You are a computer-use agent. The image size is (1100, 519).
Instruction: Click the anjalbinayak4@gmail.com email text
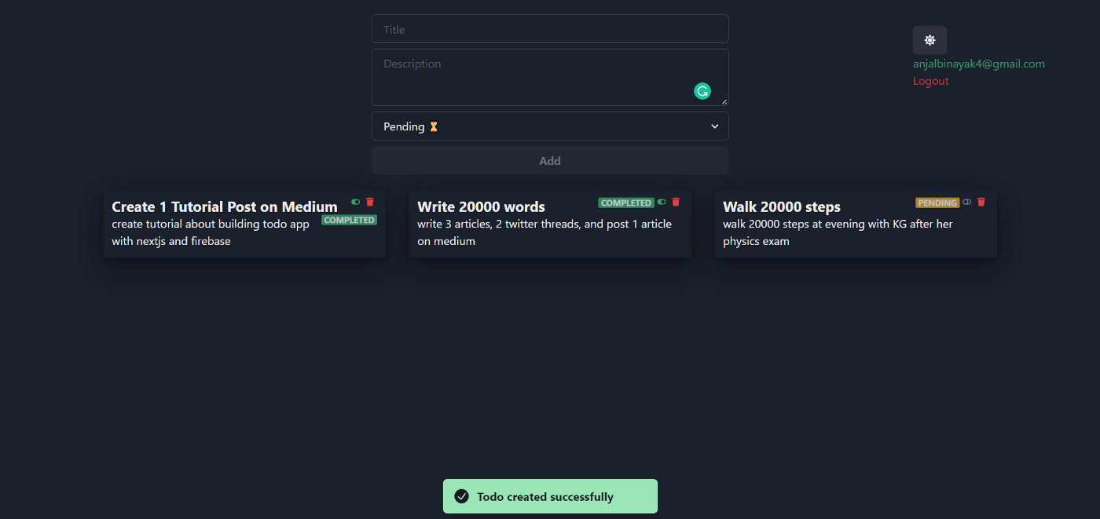978,64
